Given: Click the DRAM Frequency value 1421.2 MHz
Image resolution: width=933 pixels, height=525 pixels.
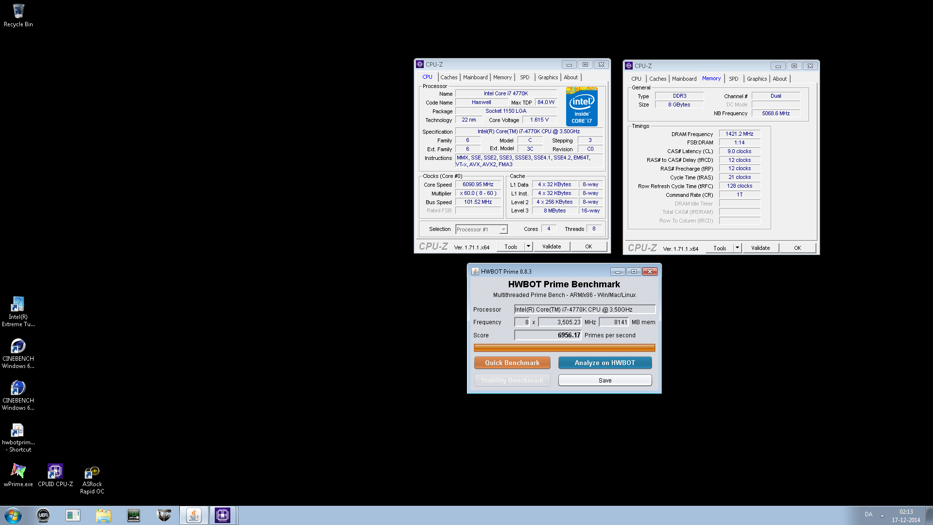Looking at the screenshot, I should click(x=739, y=134).
